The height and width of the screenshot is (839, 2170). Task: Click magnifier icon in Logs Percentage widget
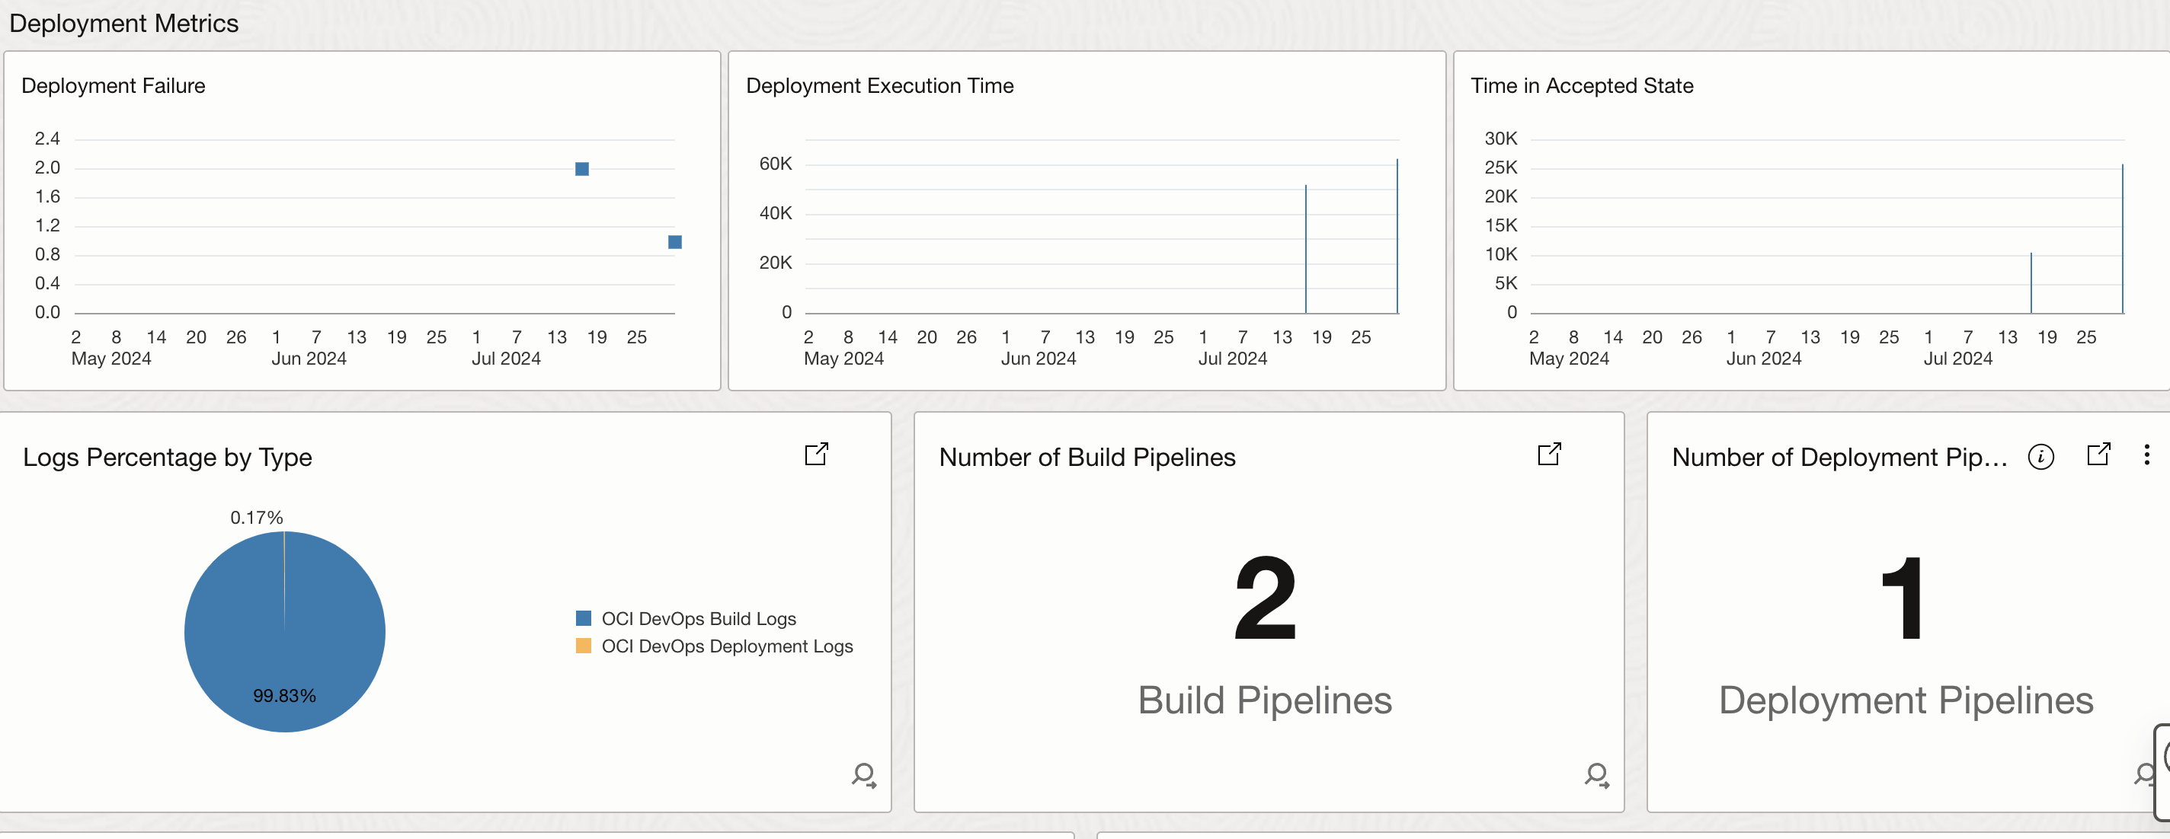(863, 774)
